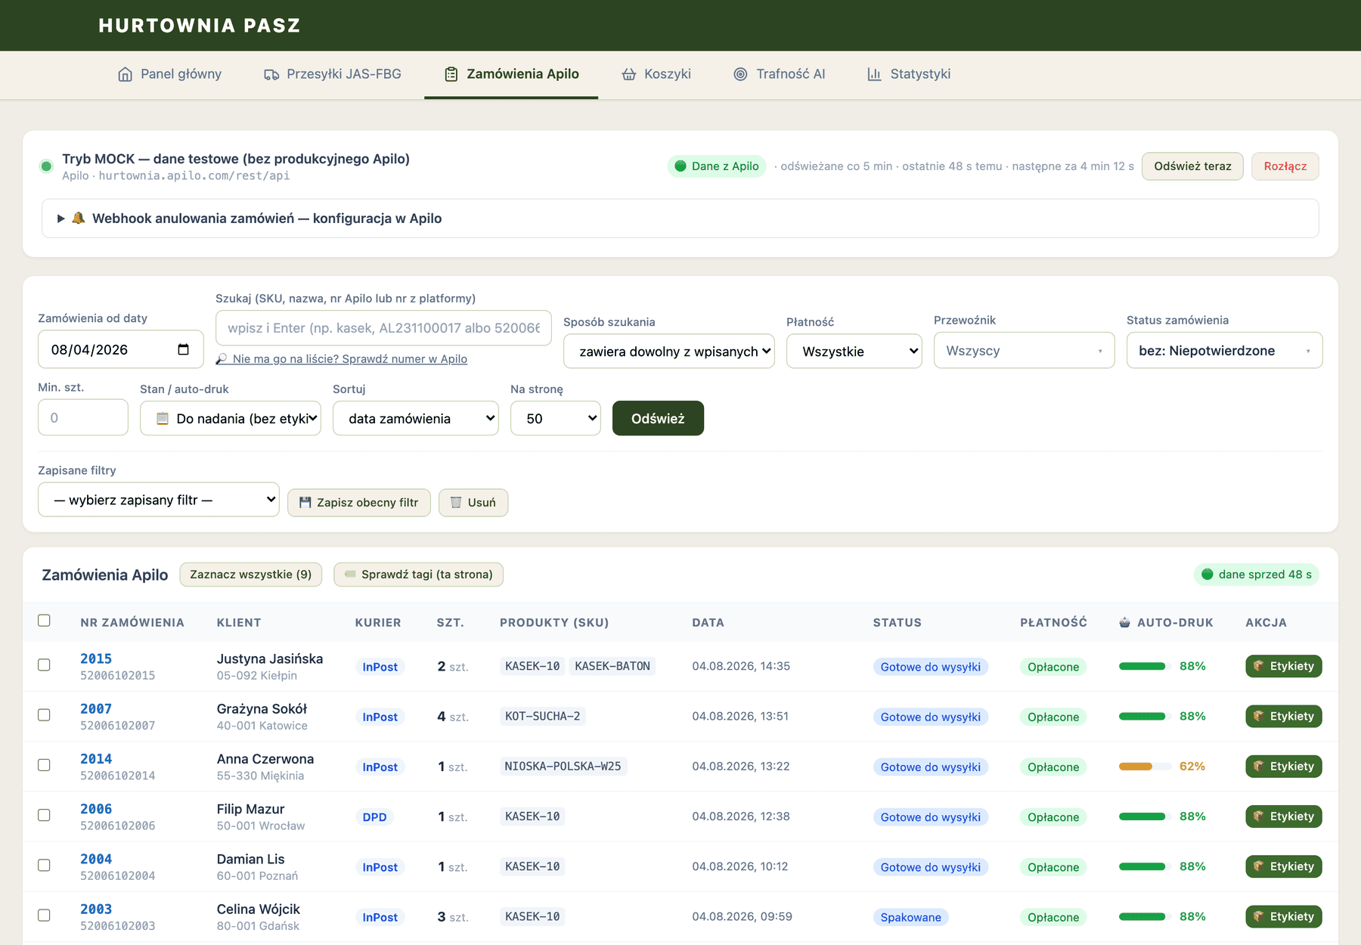Click the package icon on Etykiety for order 2004

[x=1259, y=866]
